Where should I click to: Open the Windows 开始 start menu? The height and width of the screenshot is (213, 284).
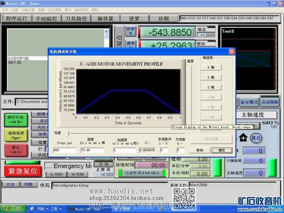pyautogui.click(x=11, y=208)
